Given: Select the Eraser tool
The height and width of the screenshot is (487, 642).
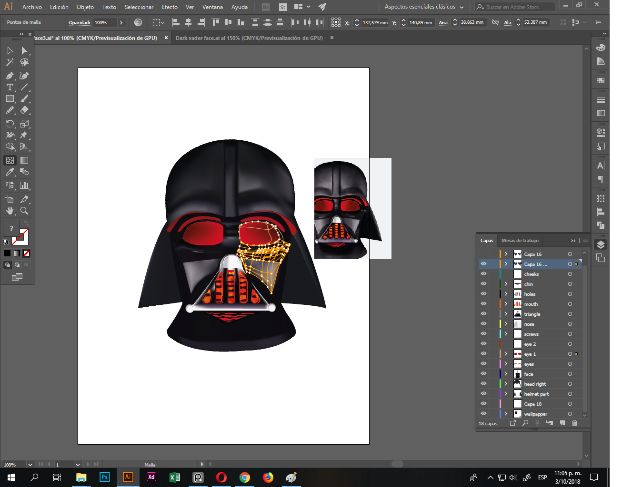Looking at the screenshot, I should (24, 110).
